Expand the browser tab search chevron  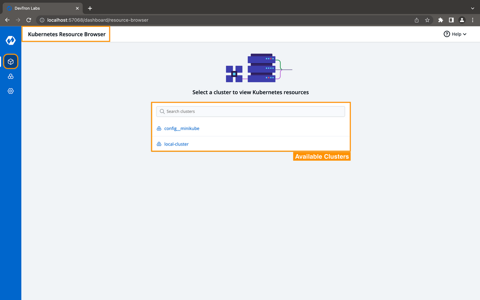tap(472, 8)
